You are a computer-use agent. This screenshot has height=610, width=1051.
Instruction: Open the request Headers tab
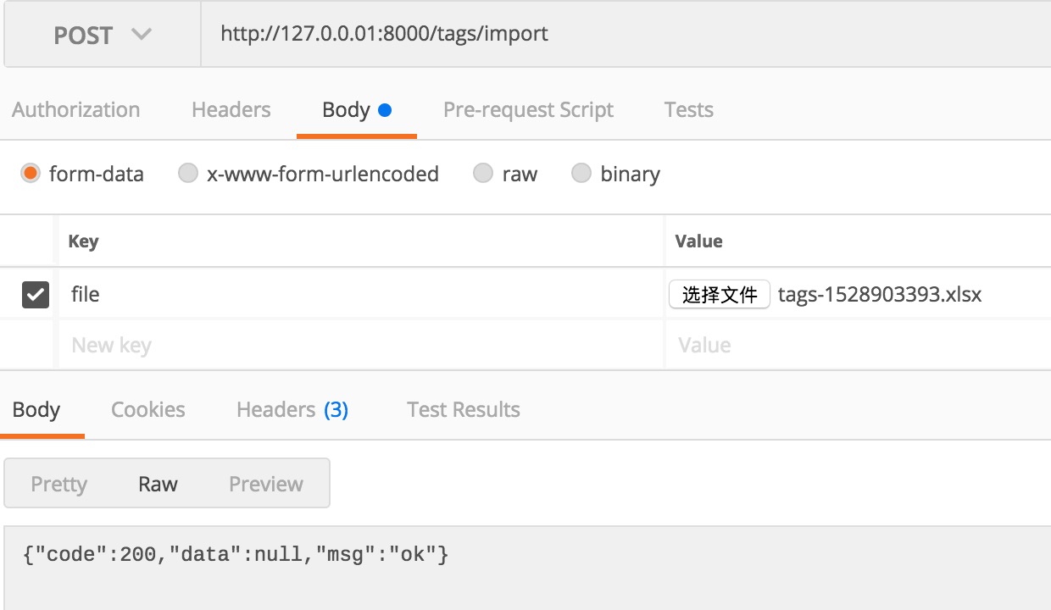[231, 110]
